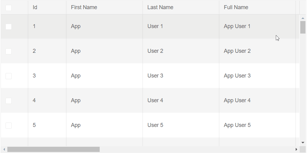Toggle the select-all checkbox in header
Image resolution: width=307 pixels, height=155 pixels.
[x=9, y=8]
